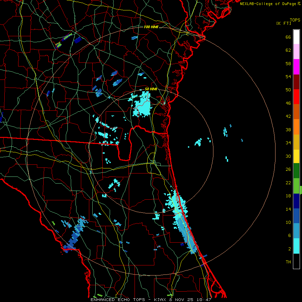Image resolution: width=302 pixels, height=302 pixels.
Task: Click the "46" legend value
Action: coord(288,103)
